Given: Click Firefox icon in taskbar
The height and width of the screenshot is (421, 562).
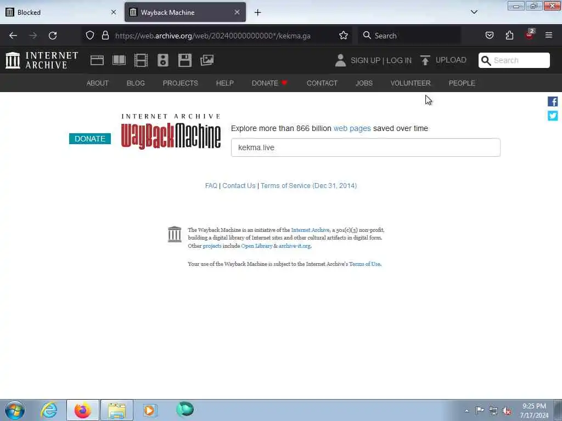Looking at the screenshot, I should 83,410.
